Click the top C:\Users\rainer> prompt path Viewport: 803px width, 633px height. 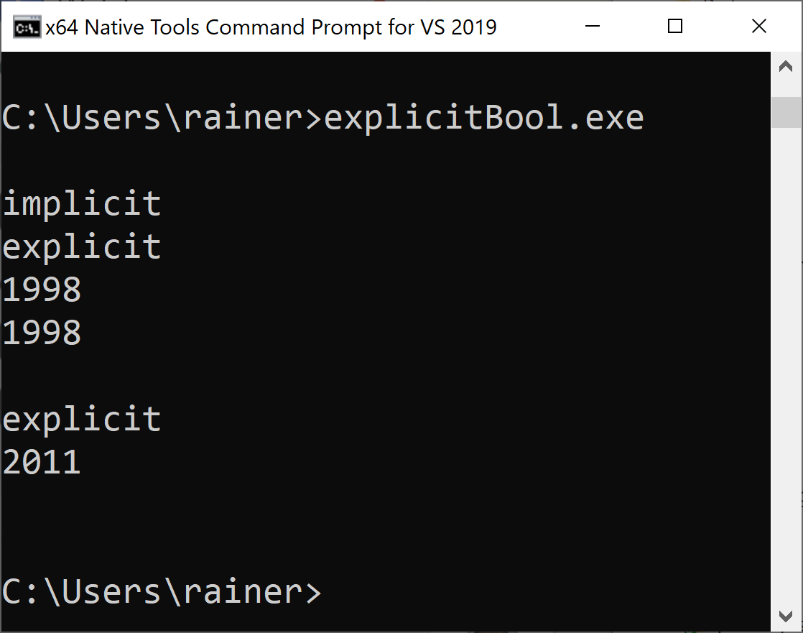[x=162, y=118]
